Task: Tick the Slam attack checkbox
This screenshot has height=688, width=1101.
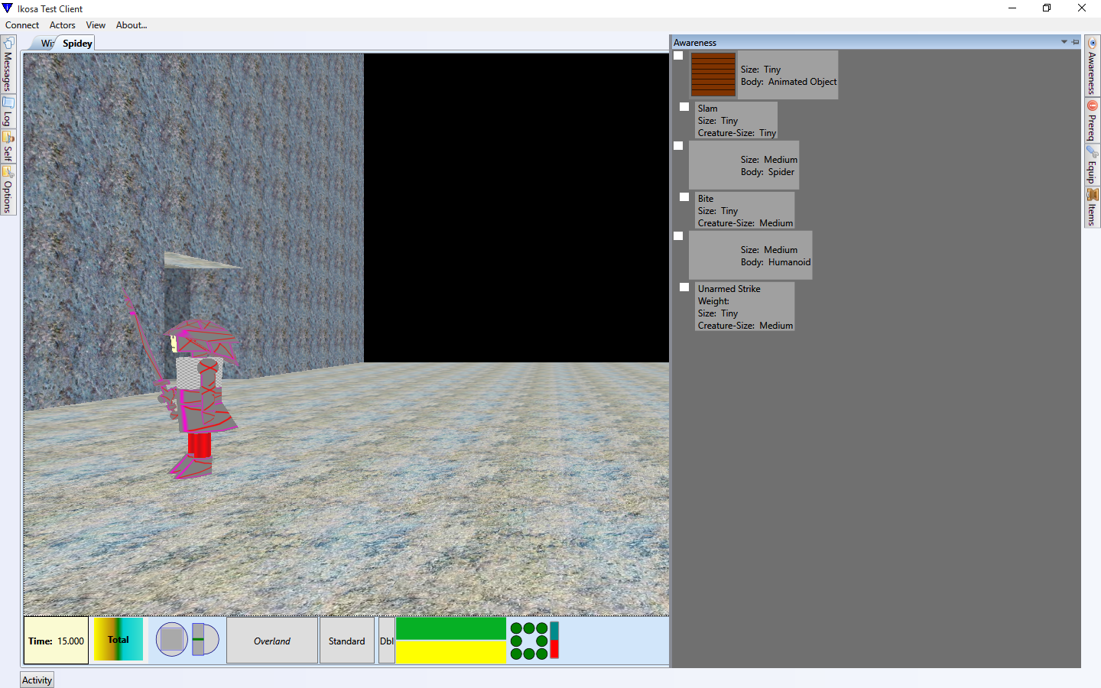Action: coord(684,107)
